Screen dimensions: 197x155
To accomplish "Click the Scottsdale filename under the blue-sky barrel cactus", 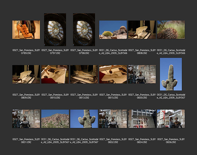I will [113, 52].
